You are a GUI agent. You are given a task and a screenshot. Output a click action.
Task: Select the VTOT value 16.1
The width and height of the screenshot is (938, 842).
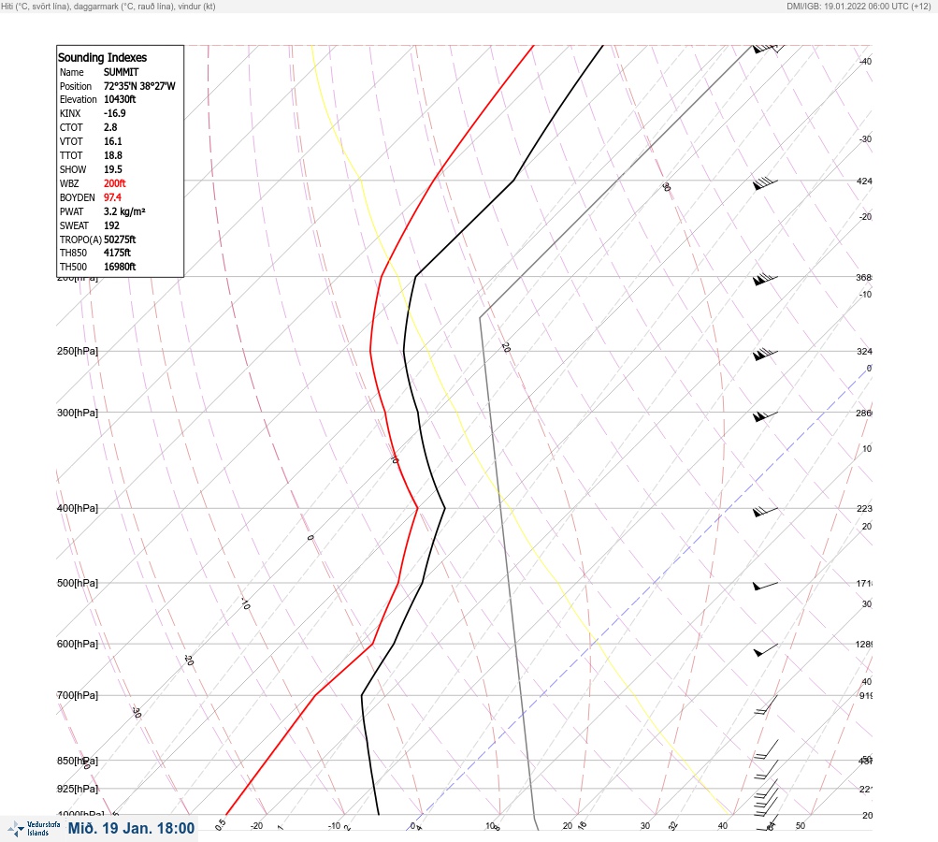pyautogui.click(x=112, y=141)
